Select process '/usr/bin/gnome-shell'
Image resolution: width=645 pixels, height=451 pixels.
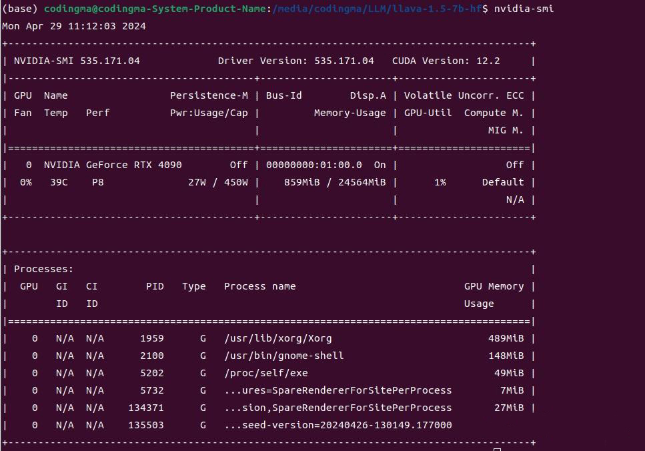[284, 356]
